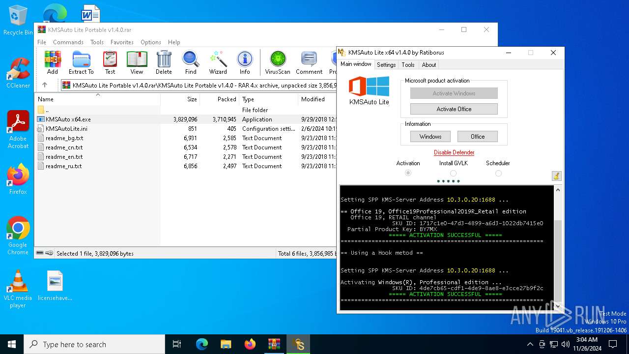
Task: Open the Help menu in WinRAR
Action: (x=174, y=42)
